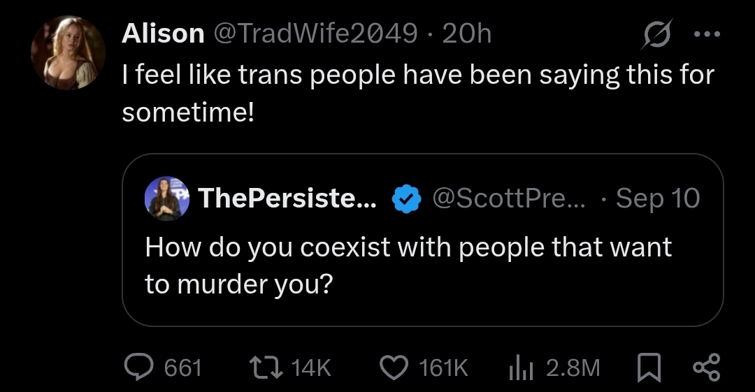Repost this tweet using retweet icon
Viewport: 755px width, 392px height.
coord(264,367)
